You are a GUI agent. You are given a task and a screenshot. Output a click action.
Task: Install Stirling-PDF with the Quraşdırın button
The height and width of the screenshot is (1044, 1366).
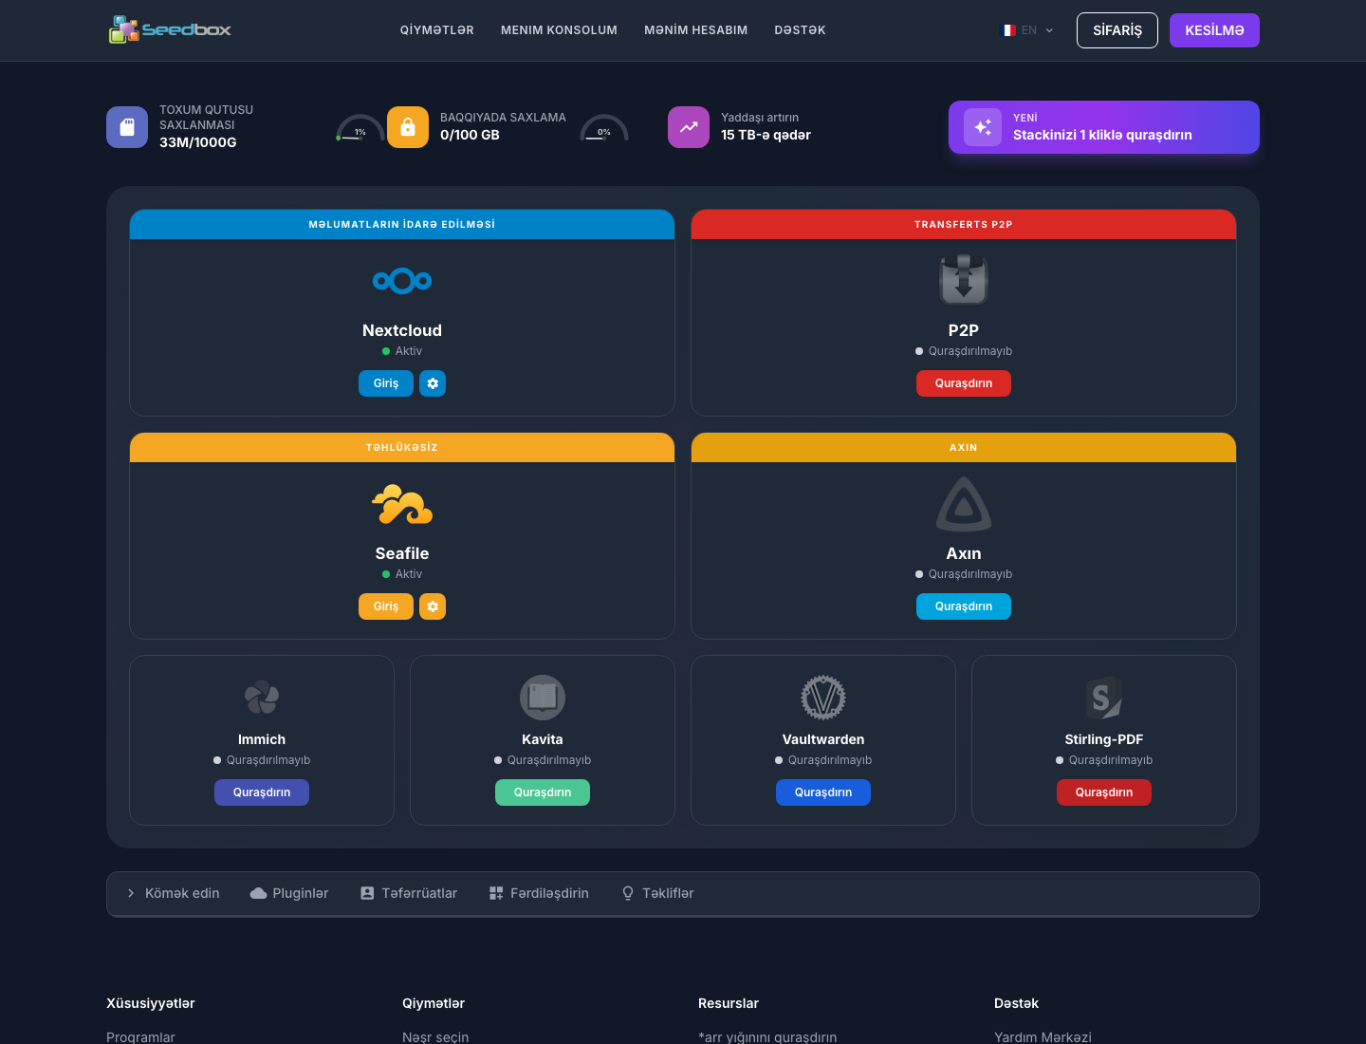point(1104,792)
